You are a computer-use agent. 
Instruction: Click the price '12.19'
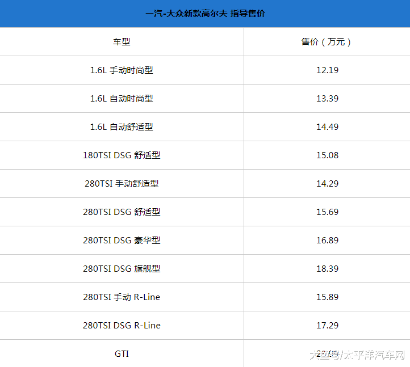(327, 70)
